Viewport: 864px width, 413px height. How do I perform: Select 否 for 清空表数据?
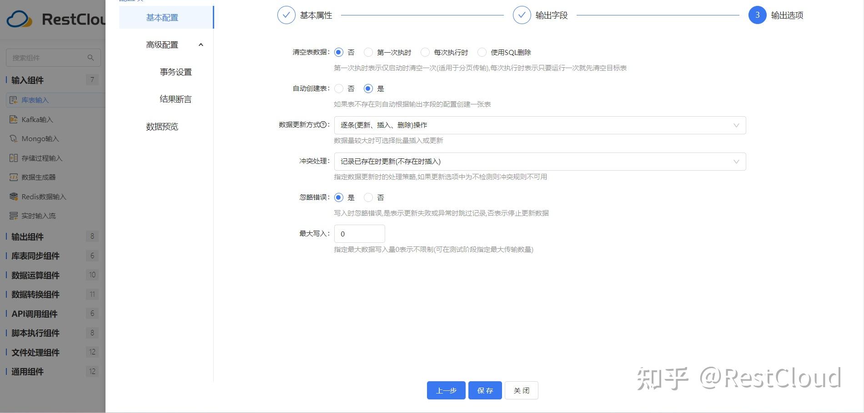(339, 52)
